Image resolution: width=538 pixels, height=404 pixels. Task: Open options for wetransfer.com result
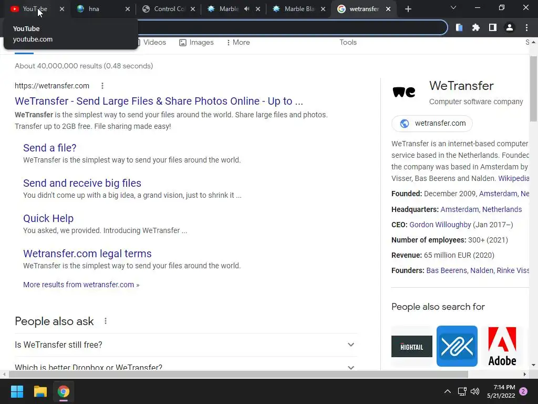tap(102, 86)
